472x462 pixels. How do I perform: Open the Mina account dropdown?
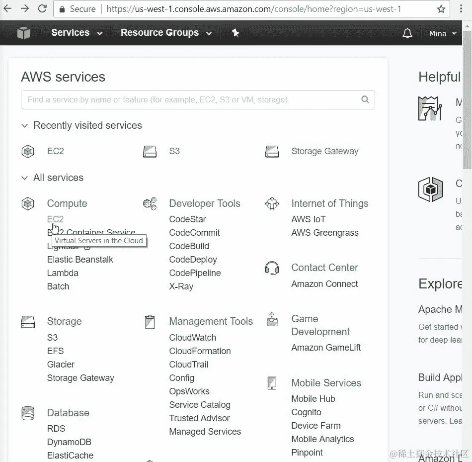point(442,33)
